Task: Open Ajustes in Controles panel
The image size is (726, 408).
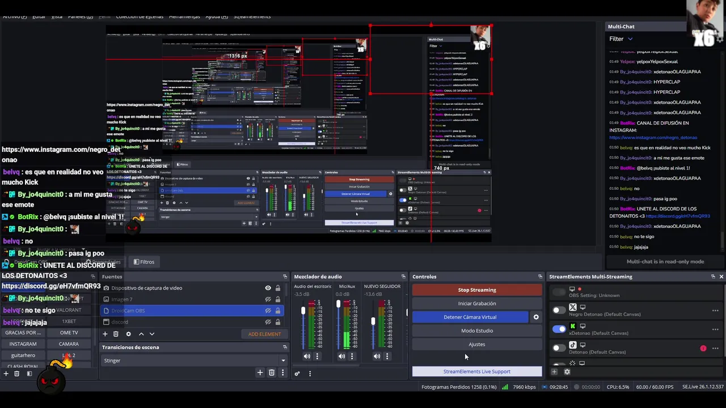Action: point(477,344)
